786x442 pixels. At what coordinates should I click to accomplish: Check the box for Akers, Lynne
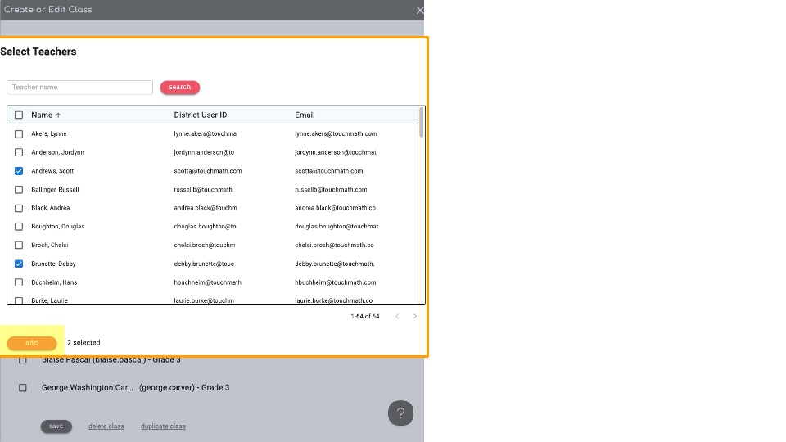(x=19, y=133)
